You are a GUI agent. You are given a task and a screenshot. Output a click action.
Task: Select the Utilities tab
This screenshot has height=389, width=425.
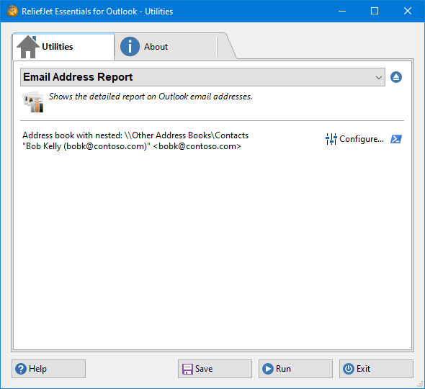(x=63, y=47)
